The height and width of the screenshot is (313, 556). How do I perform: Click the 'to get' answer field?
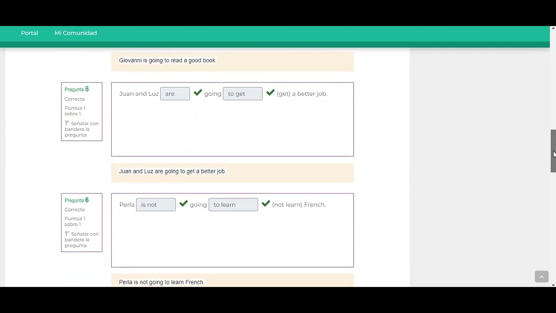click(x=242, y=93)
